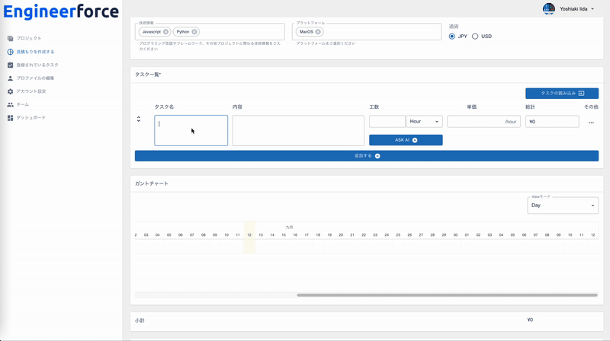The image size is (610, 341).
Task: Click the プロファイルの編集 person icon
Action: tap(10, 78)
